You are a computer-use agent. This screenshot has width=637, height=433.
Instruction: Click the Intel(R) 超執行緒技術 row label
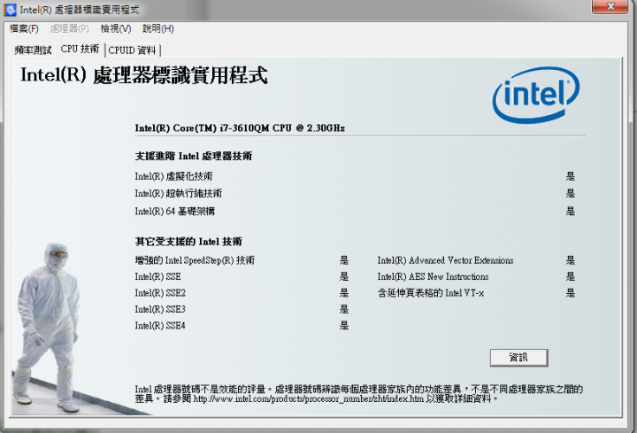[179, 193]
